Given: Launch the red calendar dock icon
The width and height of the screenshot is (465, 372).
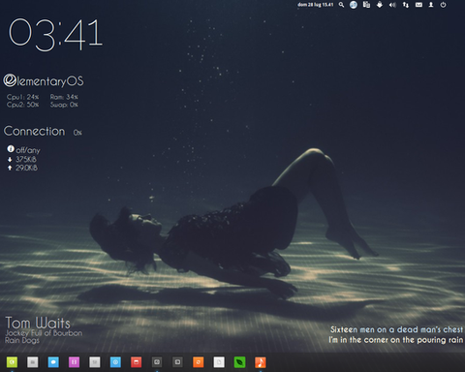Looking at the screenshot, I should [136, 362].
